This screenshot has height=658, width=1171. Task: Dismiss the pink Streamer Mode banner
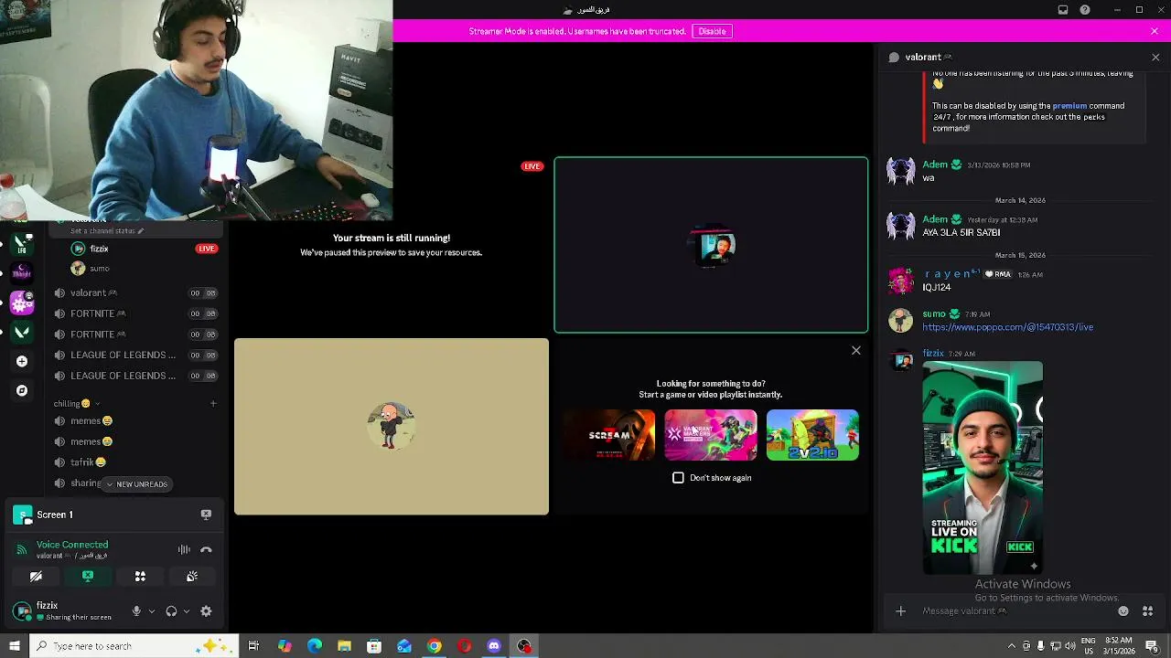pos(1155,31)
